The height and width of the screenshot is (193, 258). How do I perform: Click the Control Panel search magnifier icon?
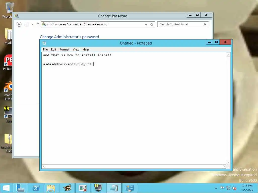point(205,24)
